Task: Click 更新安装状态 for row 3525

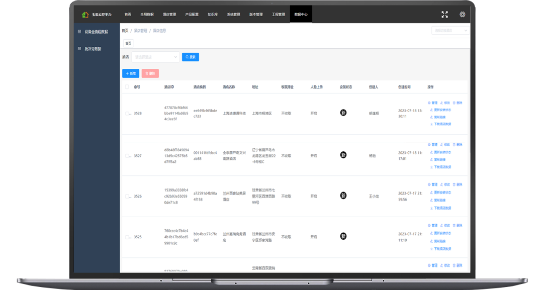Action: [x=440, y=233]
